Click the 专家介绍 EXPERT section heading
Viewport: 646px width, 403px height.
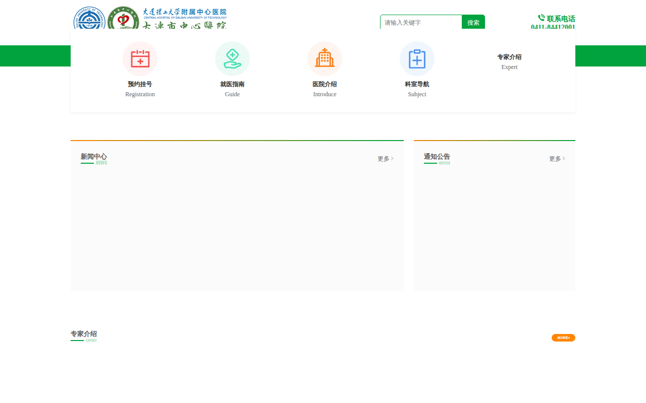(84, 335)
